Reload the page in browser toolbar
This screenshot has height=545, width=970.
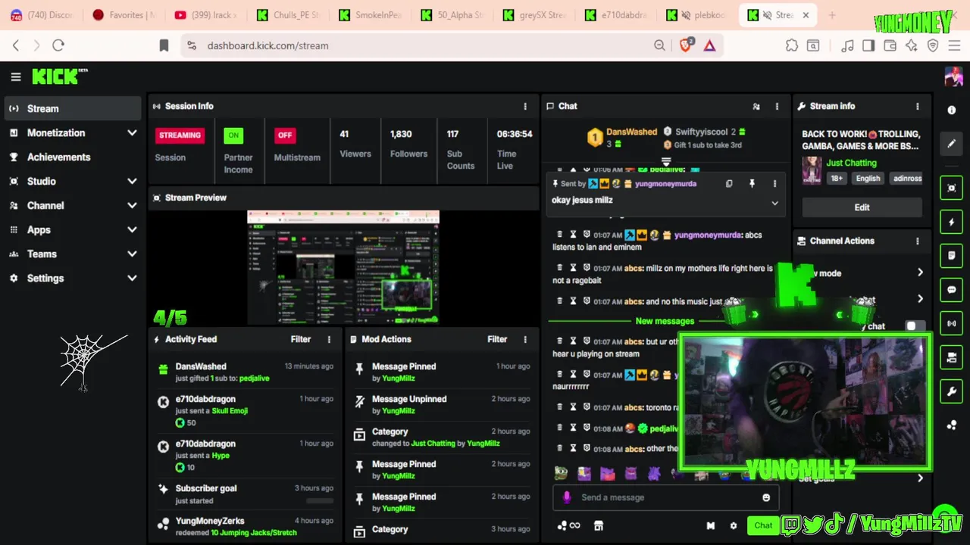pyautogui.click(x=58, y=45)
